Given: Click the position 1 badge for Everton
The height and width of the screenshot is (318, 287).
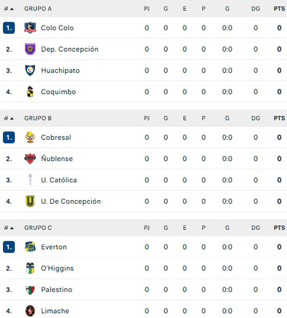Looking at the screenshot, I should (x=9, y=247).
